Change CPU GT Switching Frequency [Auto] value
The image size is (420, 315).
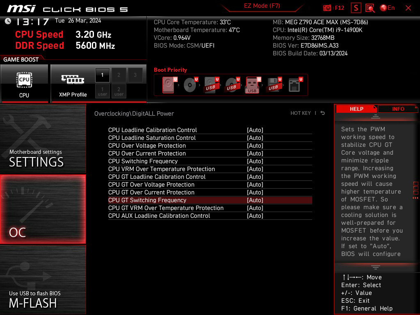(x=255, y=200)
